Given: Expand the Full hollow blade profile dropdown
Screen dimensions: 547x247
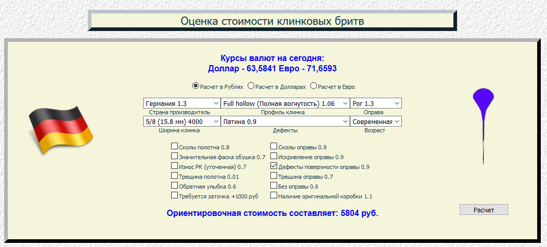Looking at the screenshot, I should (285, 103).
